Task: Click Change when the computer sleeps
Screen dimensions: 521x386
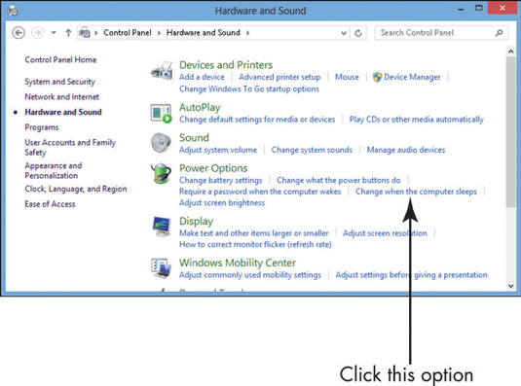Action: (416, 192)
